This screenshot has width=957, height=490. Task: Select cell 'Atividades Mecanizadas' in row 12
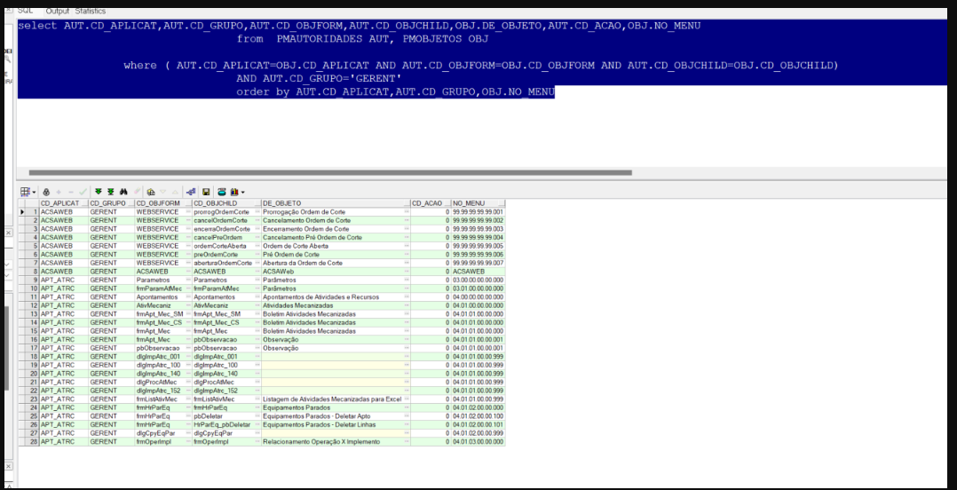(336, 305)
